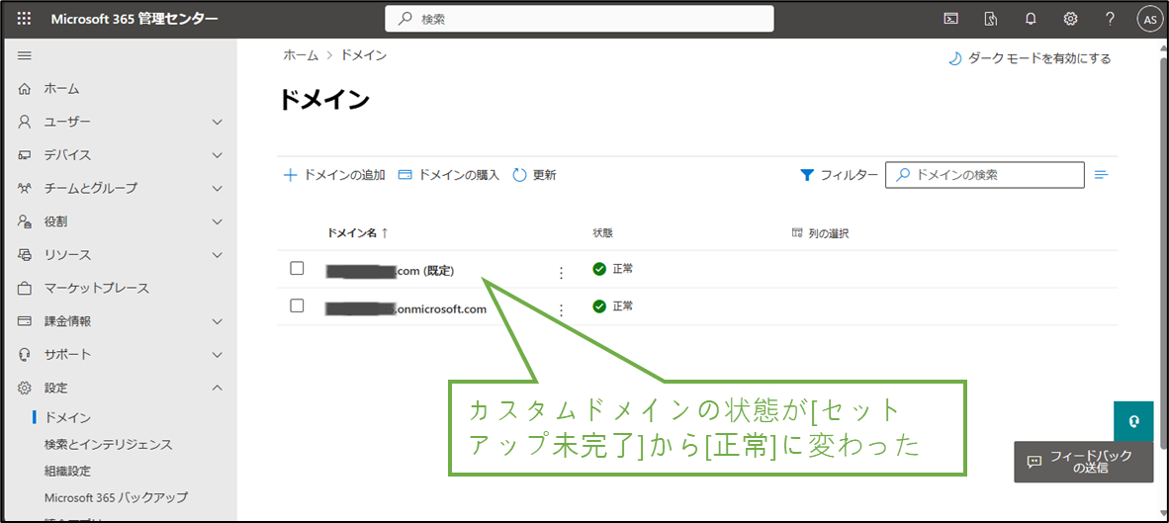Open the app launcher waffle icon
1169x523 pixels.
point(24,20)
